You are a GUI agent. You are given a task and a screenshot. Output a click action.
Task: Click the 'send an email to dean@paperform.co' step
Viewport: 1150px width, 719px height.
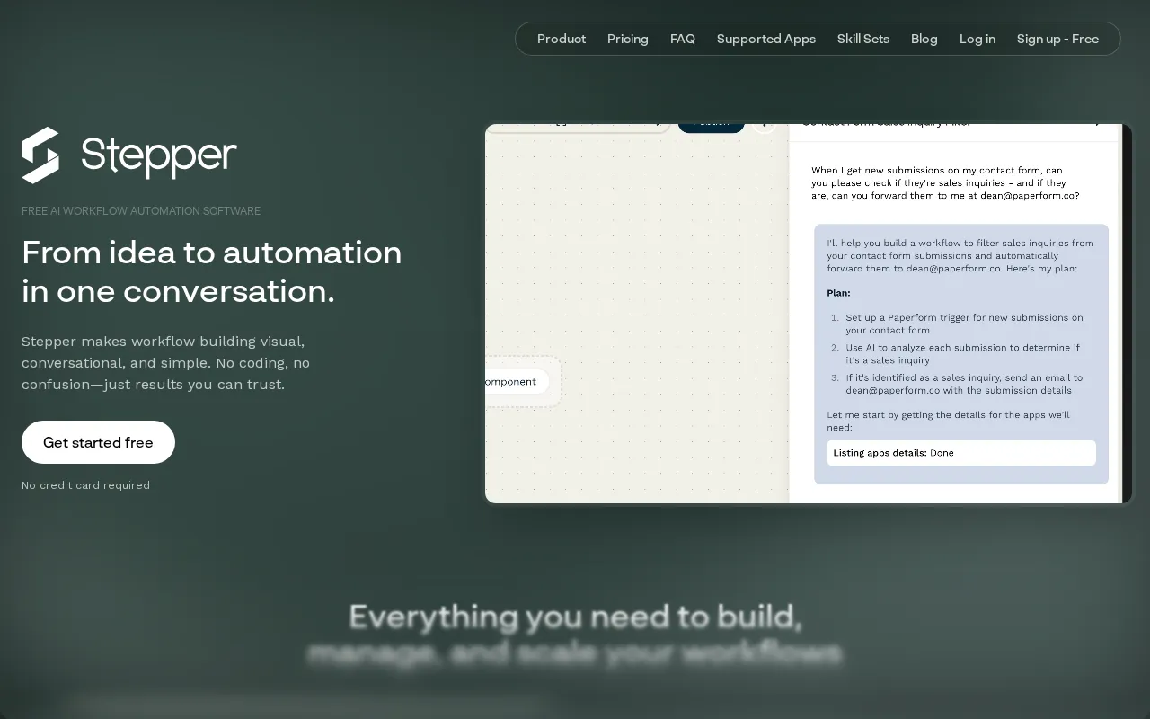[x=964, y=384]
